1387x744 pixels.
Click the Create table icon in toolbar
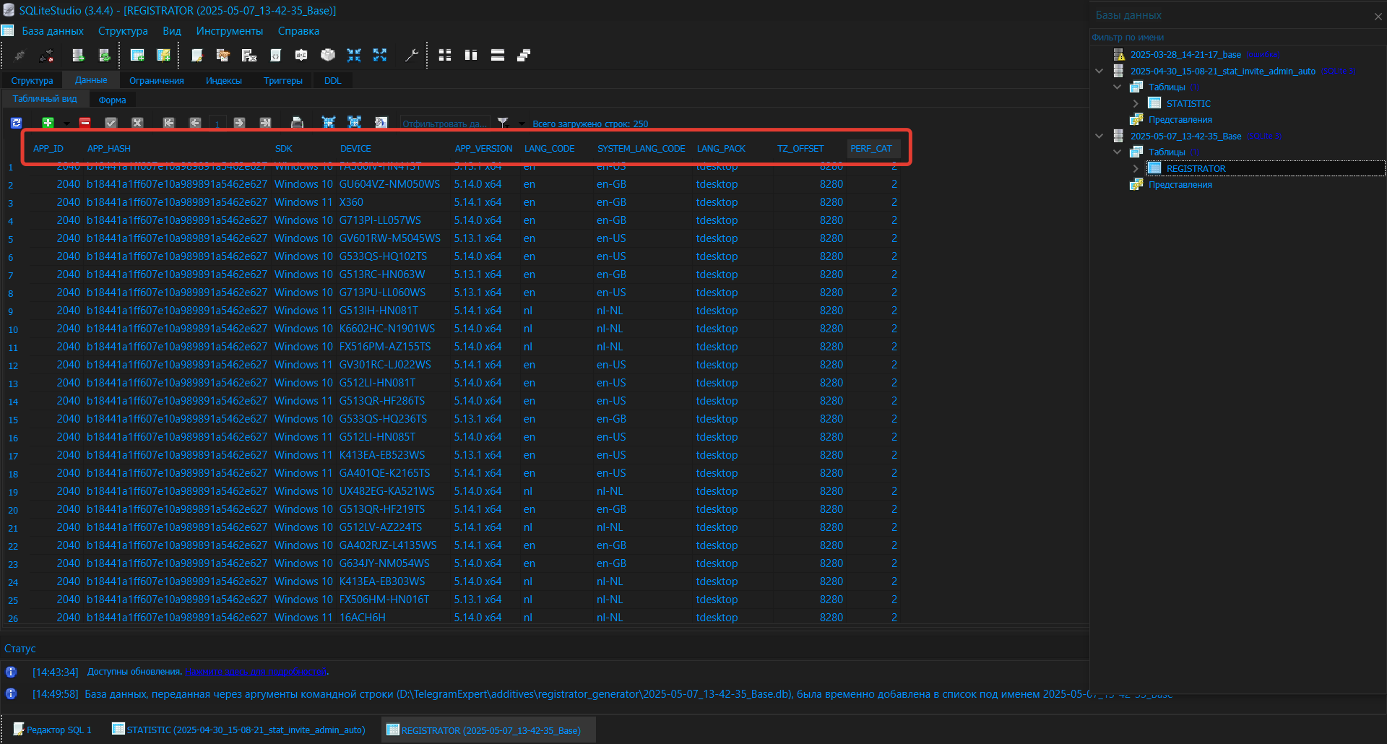[137, 55]
